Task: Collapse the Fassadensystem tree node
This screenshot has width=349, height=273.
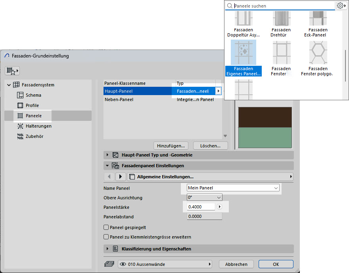Action: coord(9,85)
